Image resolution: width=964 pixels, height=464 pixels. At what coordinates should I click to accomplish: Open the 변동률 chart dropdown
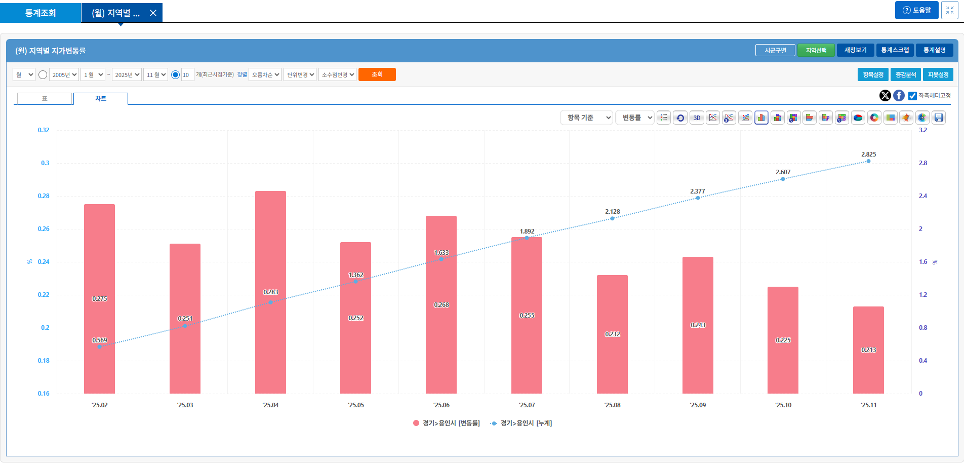click(634, 118)
